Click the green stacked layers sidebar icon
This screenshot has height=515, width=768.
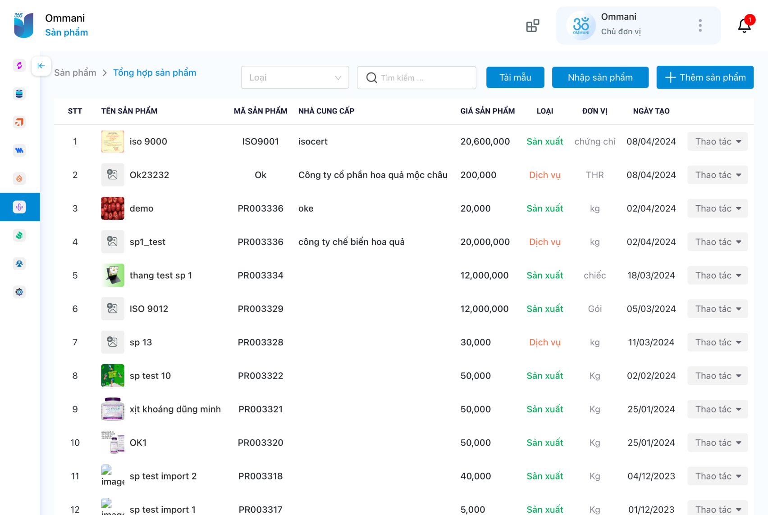19,235
